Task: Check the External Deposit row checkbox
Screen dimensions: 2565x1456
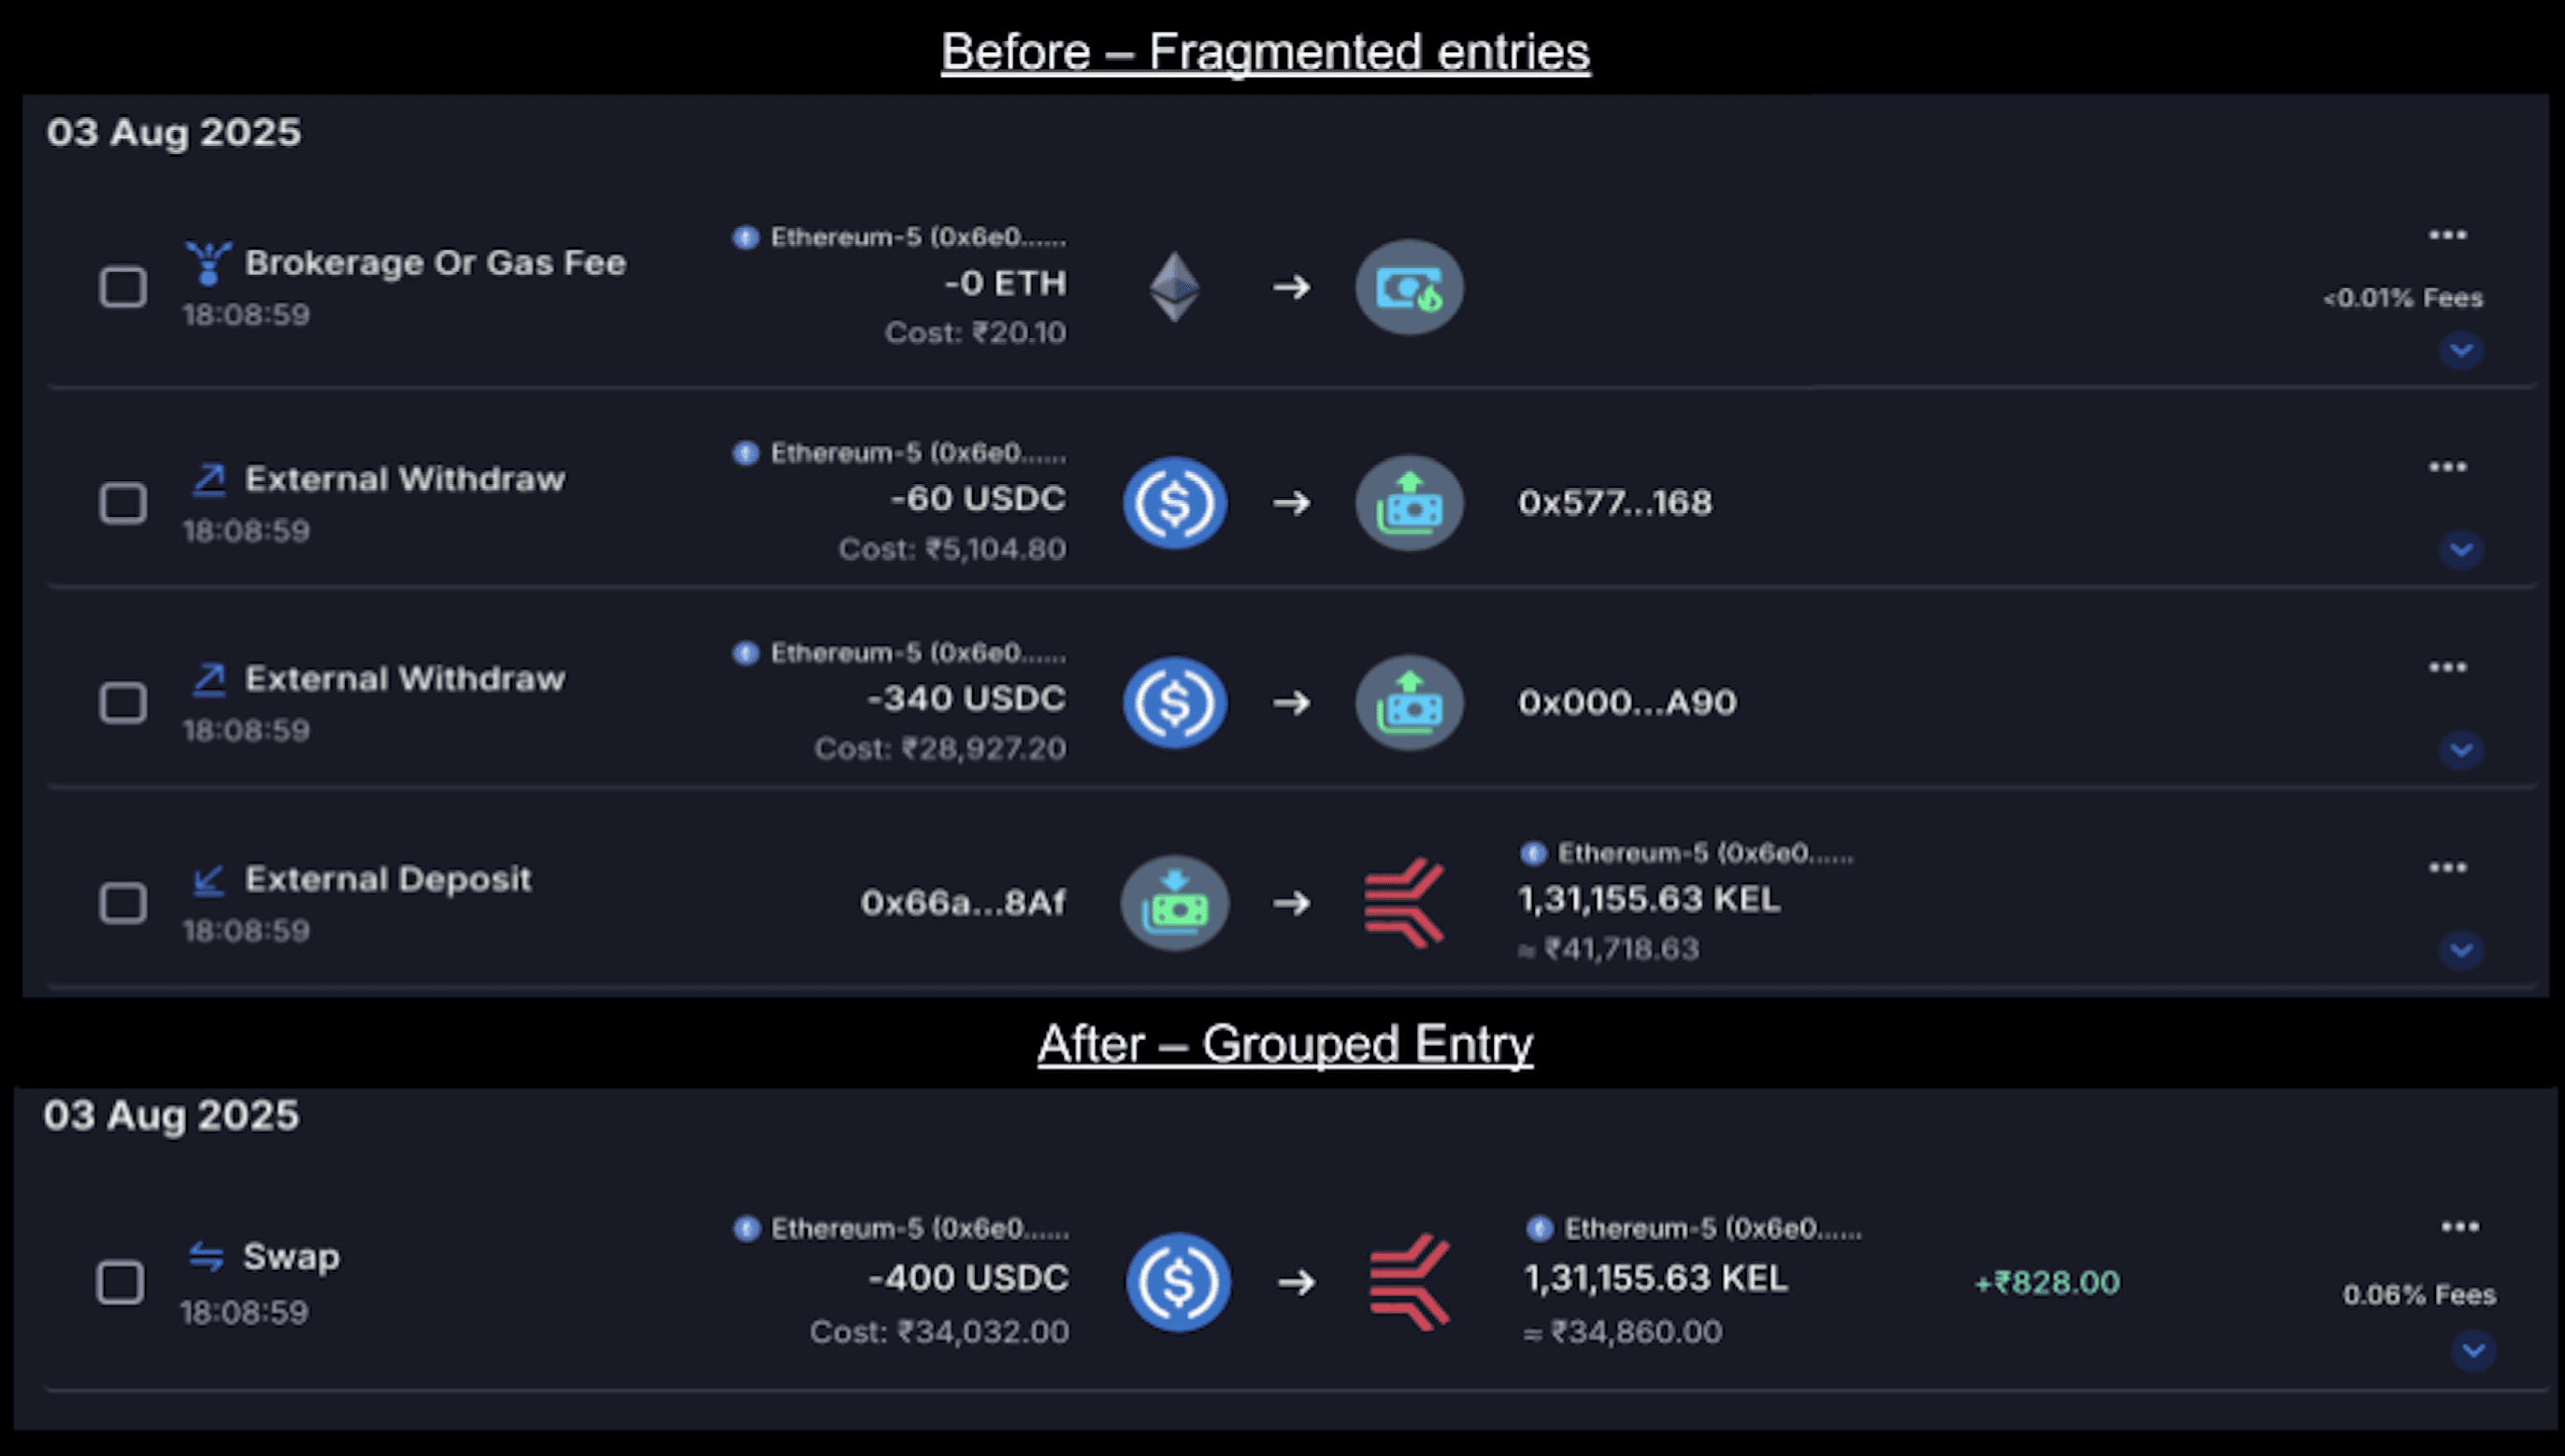Action: click(x=123, y=903)
